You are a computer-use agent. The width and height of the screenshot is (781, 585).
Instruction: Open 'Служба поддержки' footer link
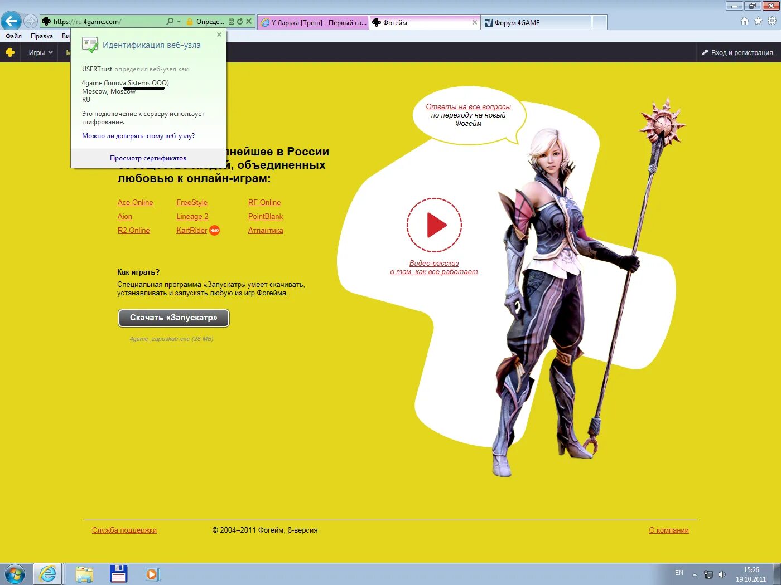pos(124,530)
